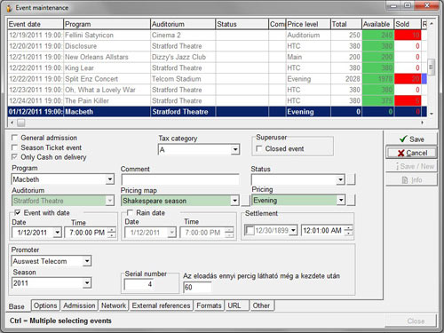444x333 pixels.
Task: Select the Disclosure event row
Action: 218,46
